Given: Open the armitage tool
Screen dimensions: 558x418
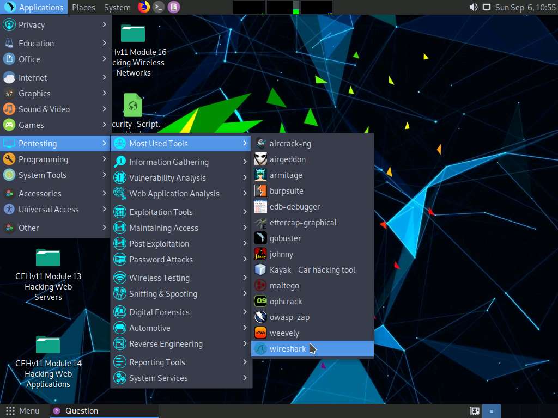Looking at the screenshot, I should click(x=286, y=175).
